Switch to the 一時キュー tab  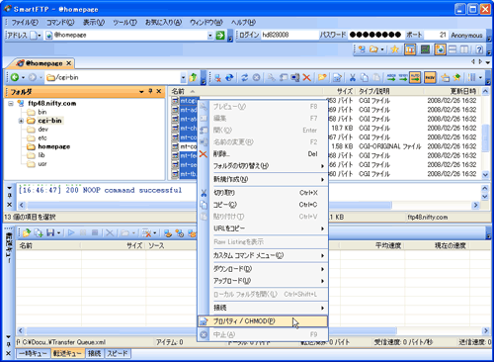(x=33, y=353)
